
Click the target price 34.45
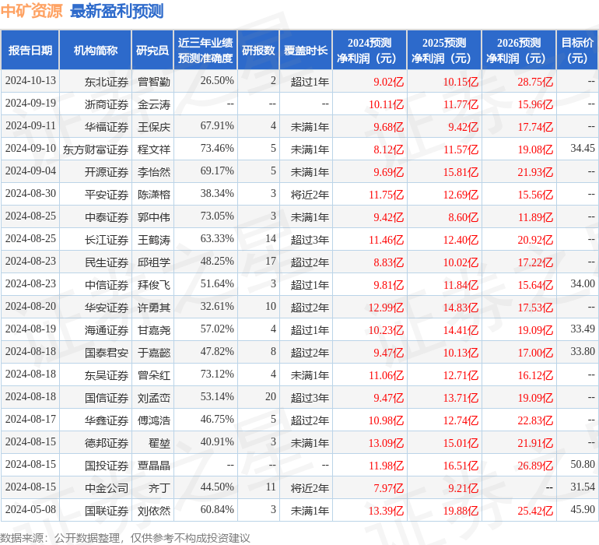tap(583, 148)
